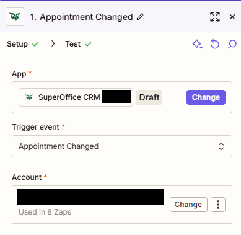Click the chevron between Setup and Test
Screen dimensions: 241x235
point(53,44)
